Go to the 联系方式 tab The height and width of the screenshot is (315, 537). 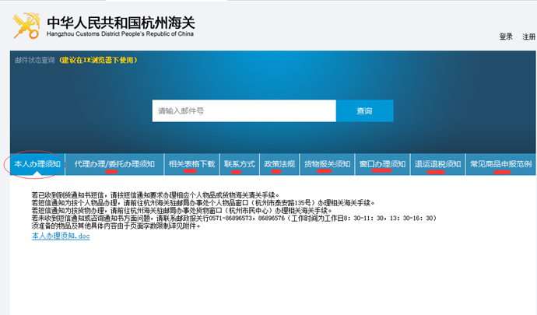tap(239, 164)
